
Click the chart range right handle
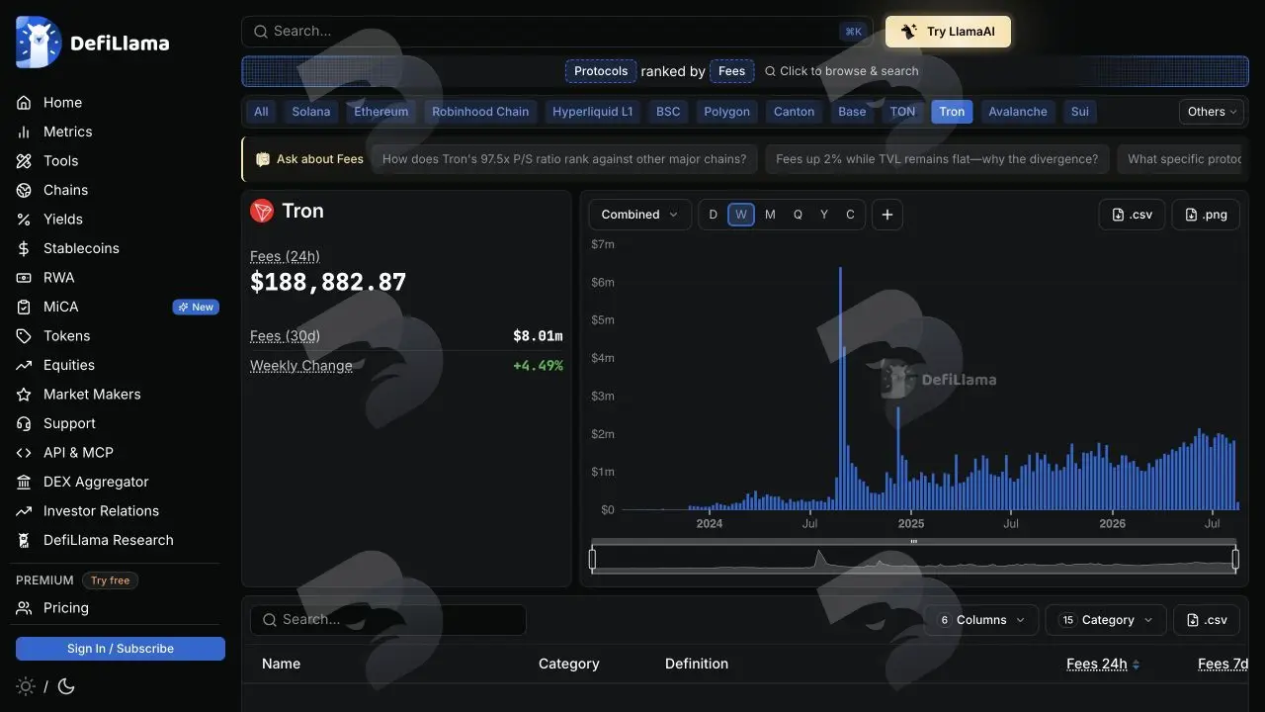click(x=1235, y=560)
